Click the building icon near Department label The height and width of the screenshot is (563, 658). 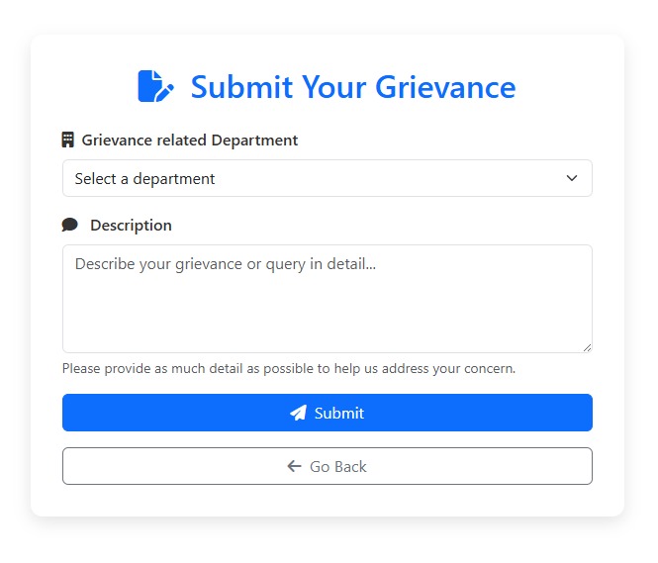[68, 141]
